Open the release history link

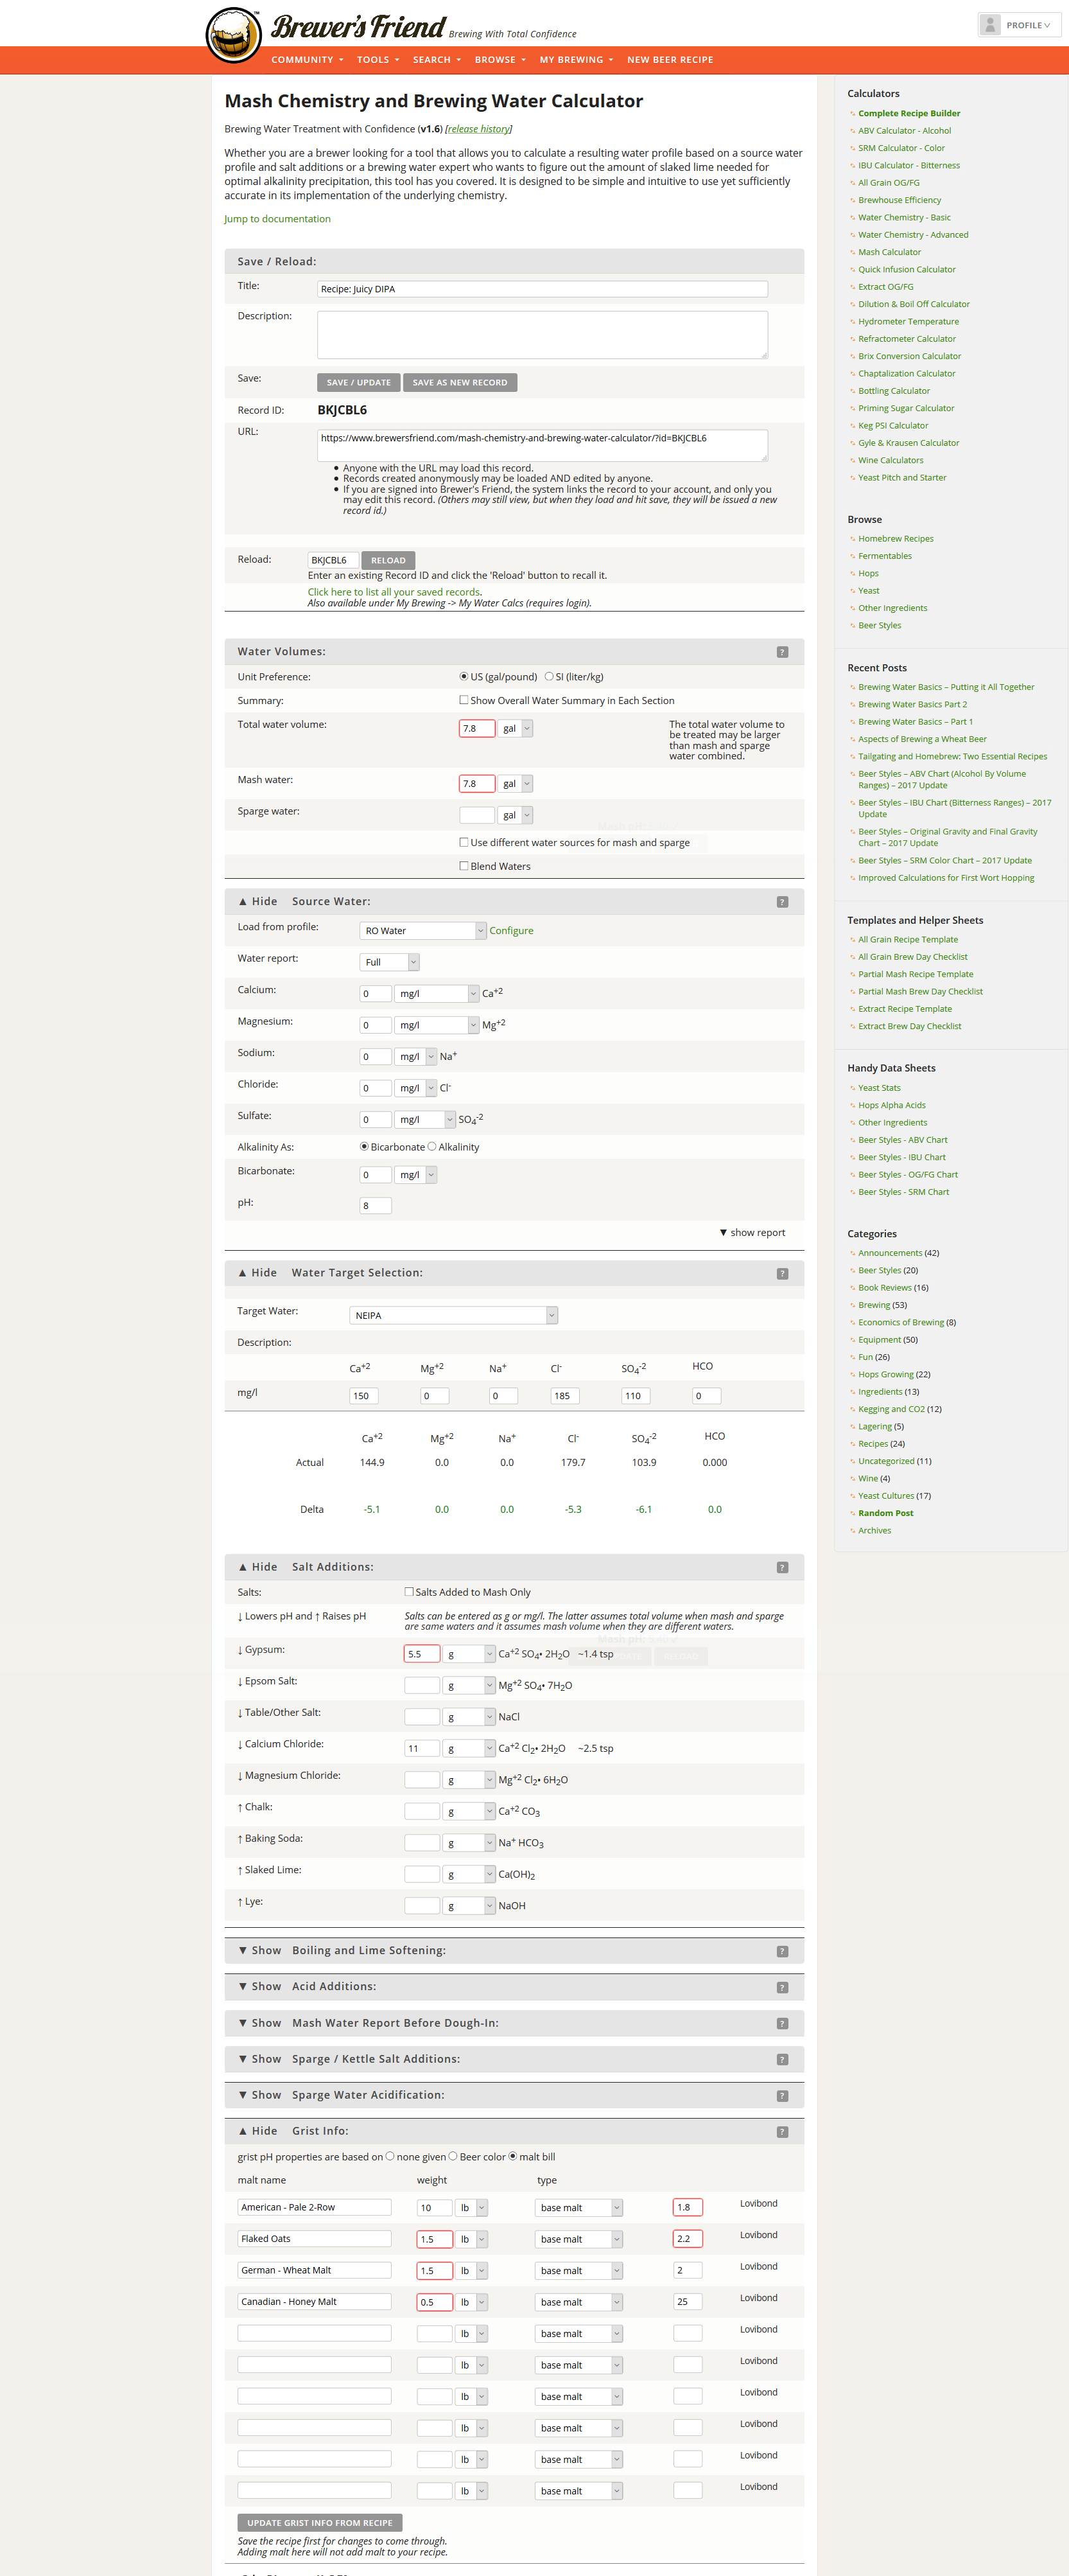point(478,129)
